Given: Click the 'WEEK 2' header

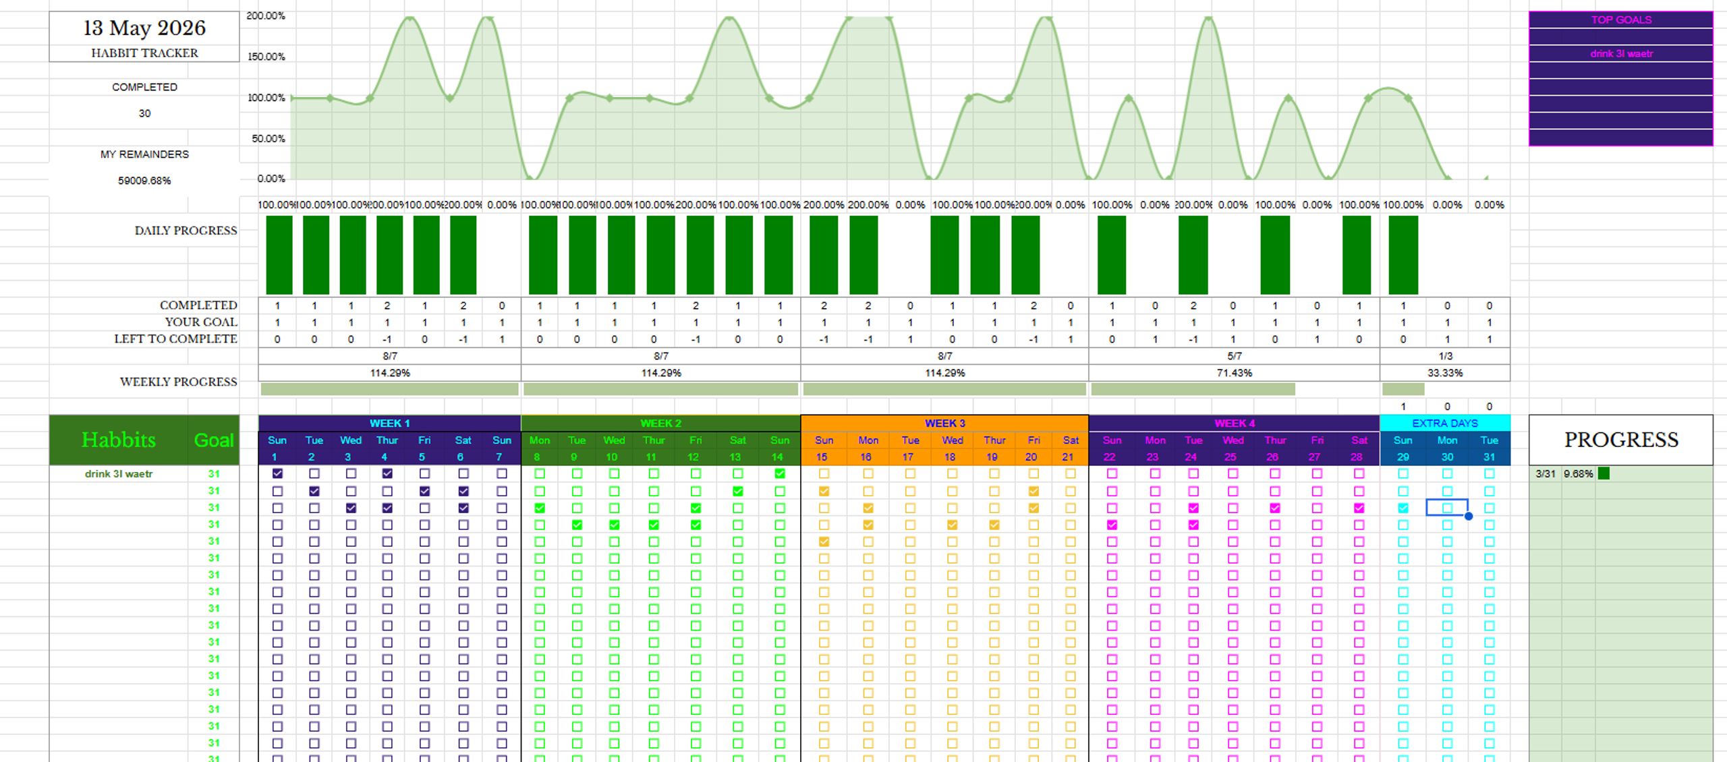Looking at the screenshot, I should pyautogui.click(x=660, y=423).
